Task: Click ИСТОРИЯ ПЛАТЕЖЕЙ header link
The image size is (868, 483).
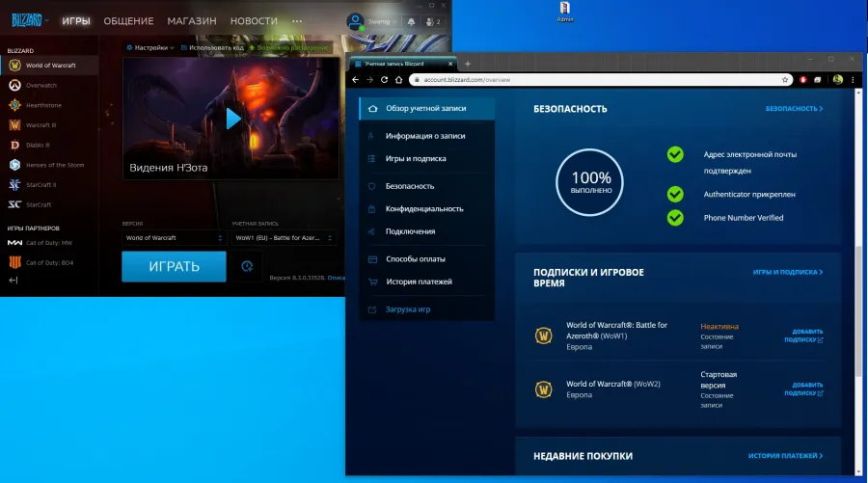Action: click(x=785, y=455)
